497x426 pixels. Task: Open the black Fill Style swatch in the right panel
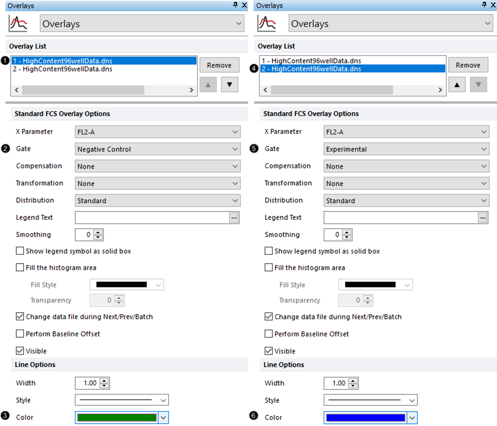[376, 285]
